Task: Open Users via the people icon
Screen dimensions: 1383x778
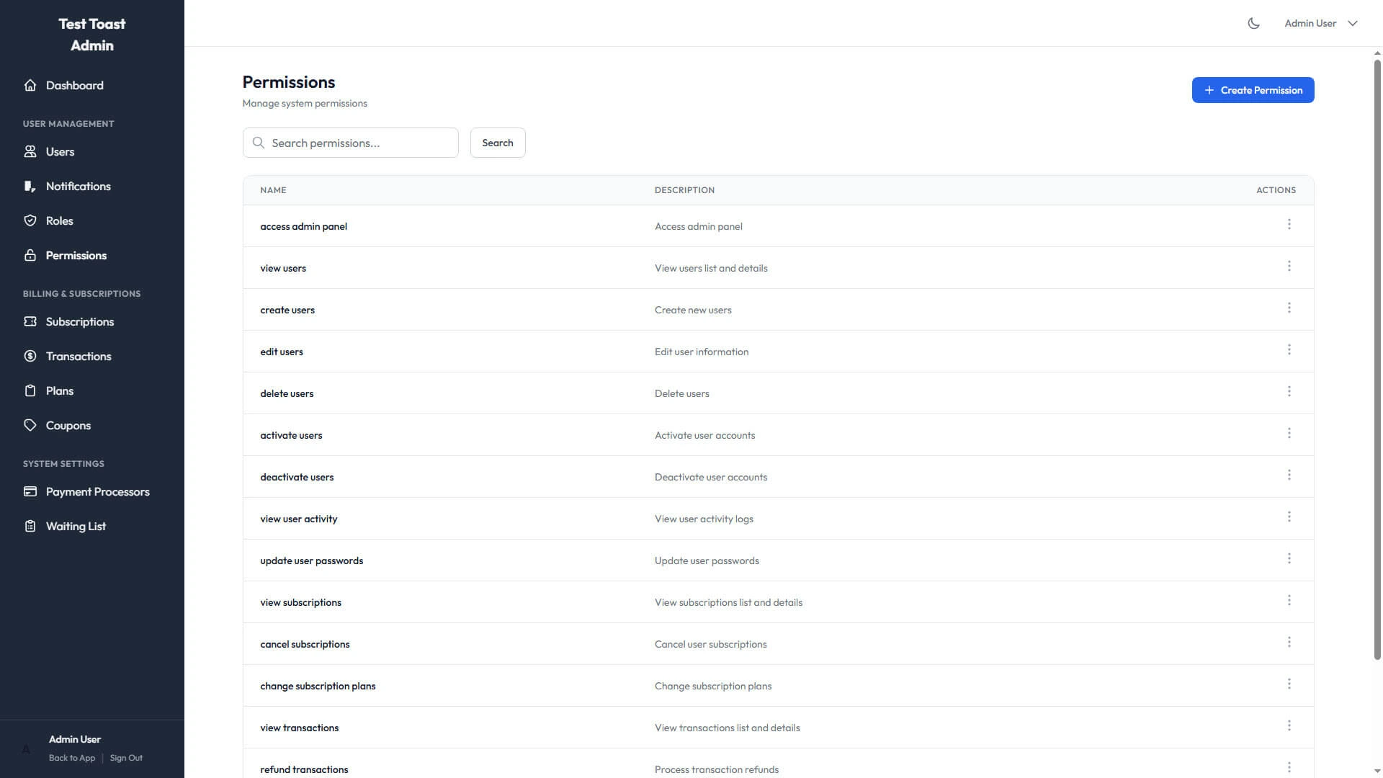Action: click(x=30, y=151)
